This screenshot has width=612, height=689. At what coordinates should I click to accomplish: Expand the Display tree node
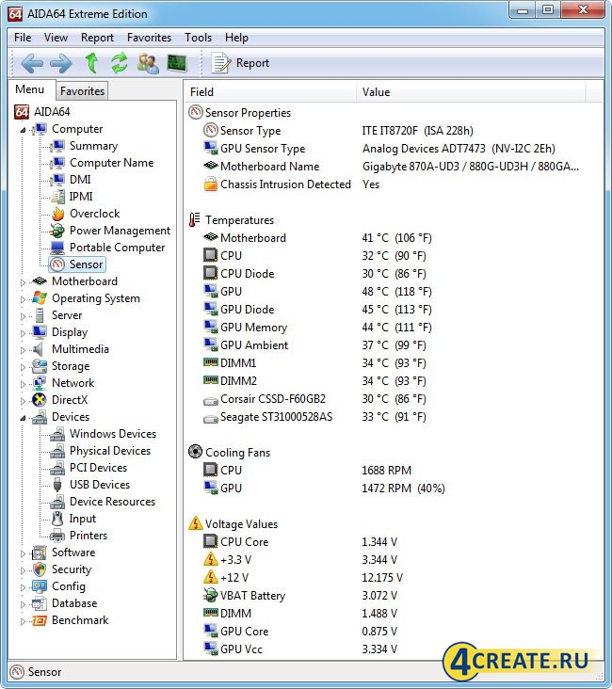pos(23,333)
